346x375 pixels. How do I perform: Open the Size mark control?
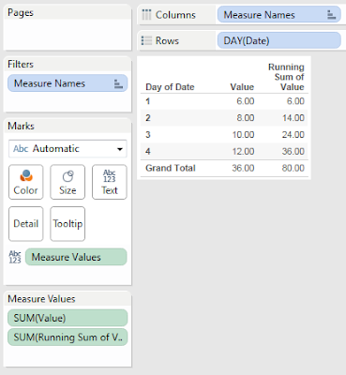pyautogui.click(x=68, y=182)
